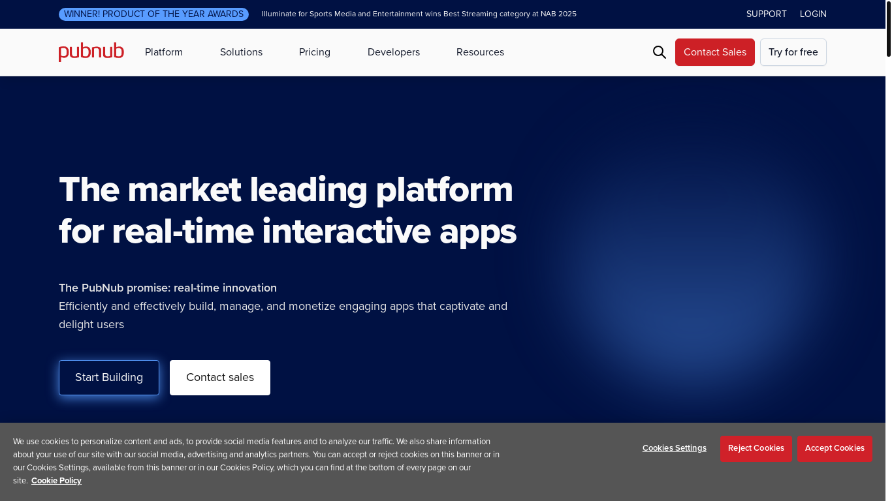Click the Start Building button

(109, 378)
